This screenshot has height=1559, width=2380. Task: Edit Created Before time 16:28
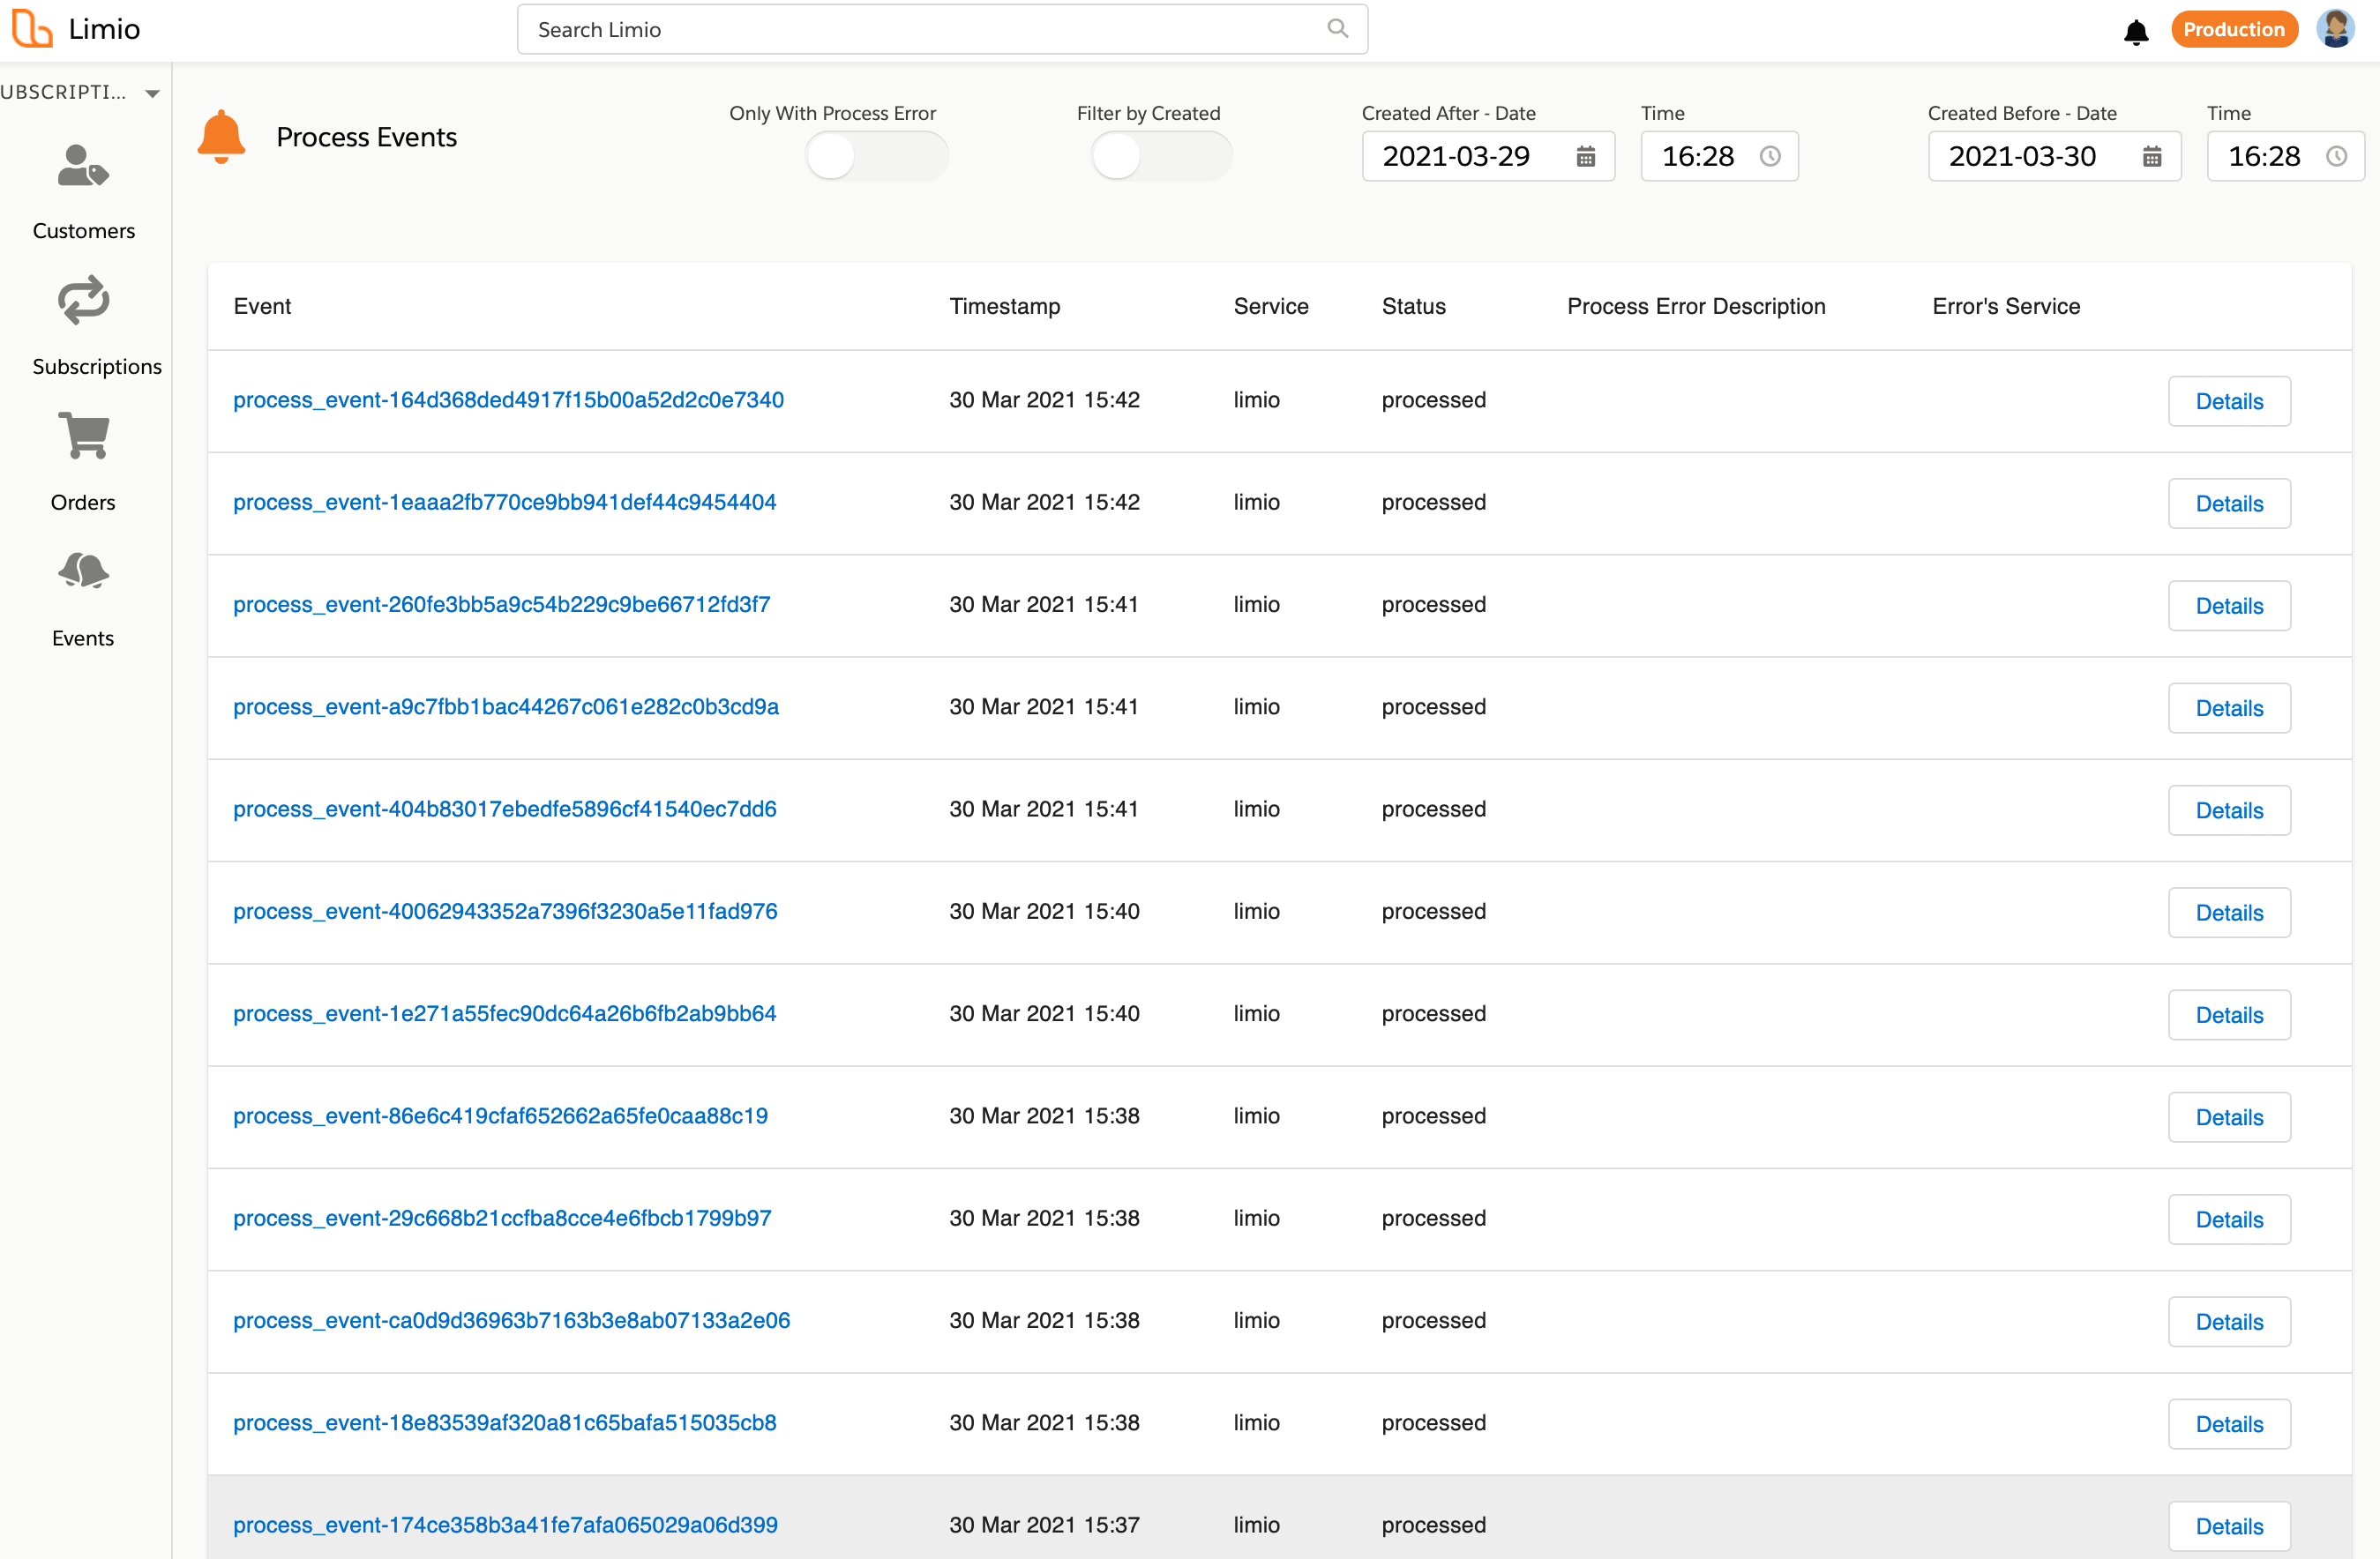click(2285, 157)
